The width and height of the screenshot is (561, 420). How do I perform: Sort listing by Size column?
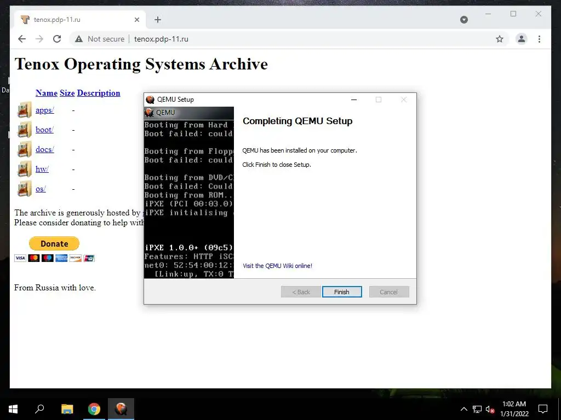click(x=67, y=93)
